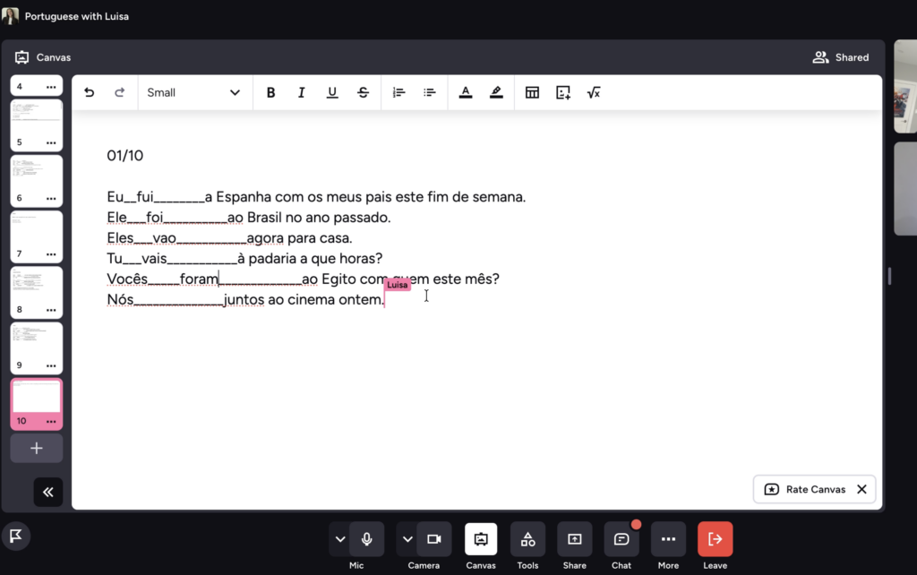Viewport: 917px width, 575px height.
Task: Toggle underline formatting
Action: click(x=332, y=92)
